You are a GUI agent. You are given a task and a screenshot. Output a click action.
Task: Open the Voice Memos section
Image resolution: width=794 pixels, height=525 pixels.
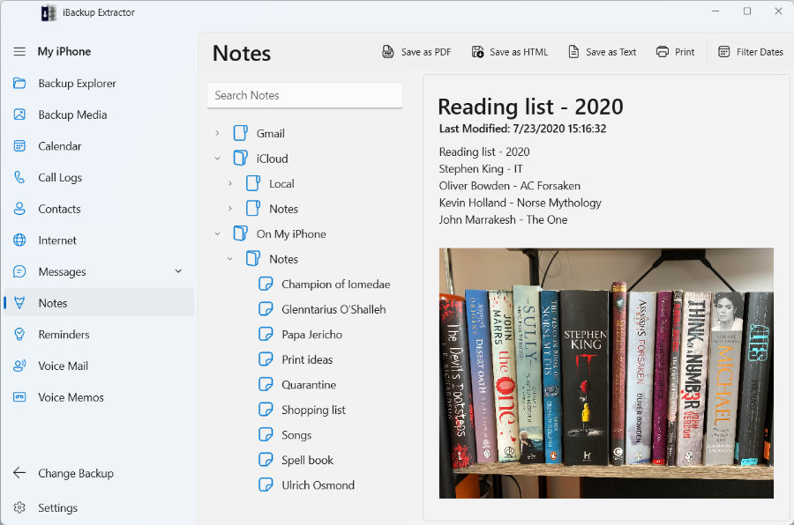tap(71, 397)
